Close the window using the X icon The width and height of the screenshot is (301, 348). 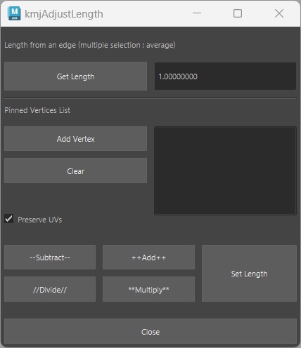point(279,13)
